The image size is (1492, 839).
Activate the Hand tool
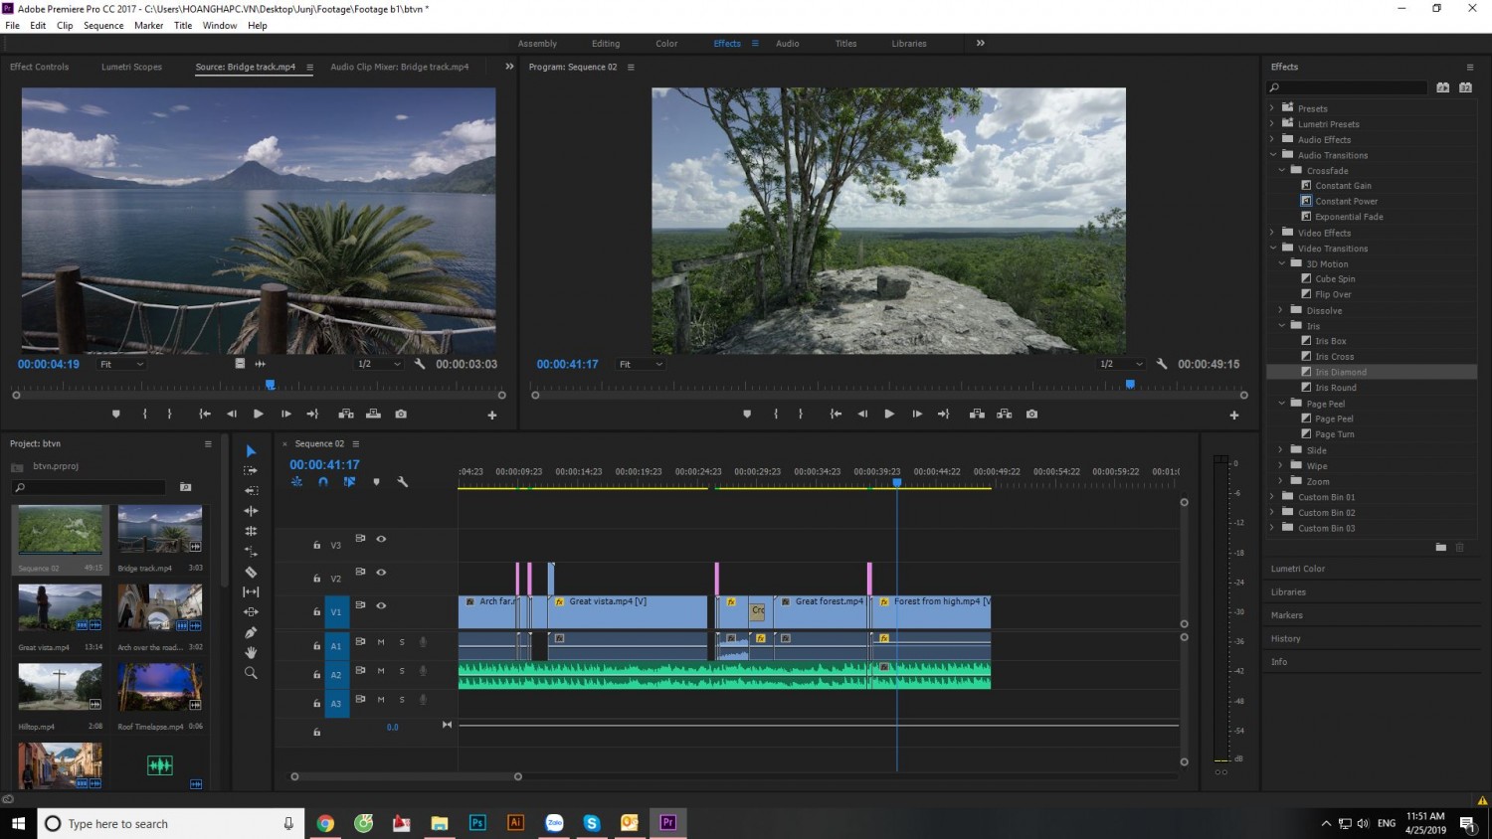pos(251,652)
